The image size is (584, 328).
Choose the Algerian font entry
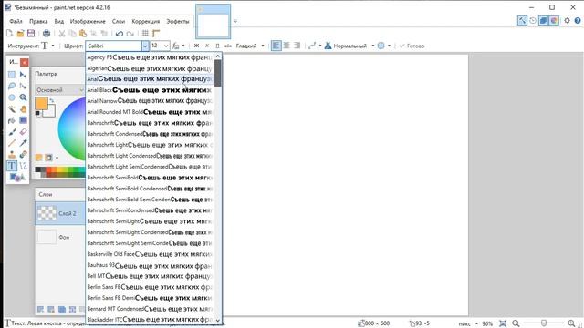pyautogui.click(x=150, y=68)
